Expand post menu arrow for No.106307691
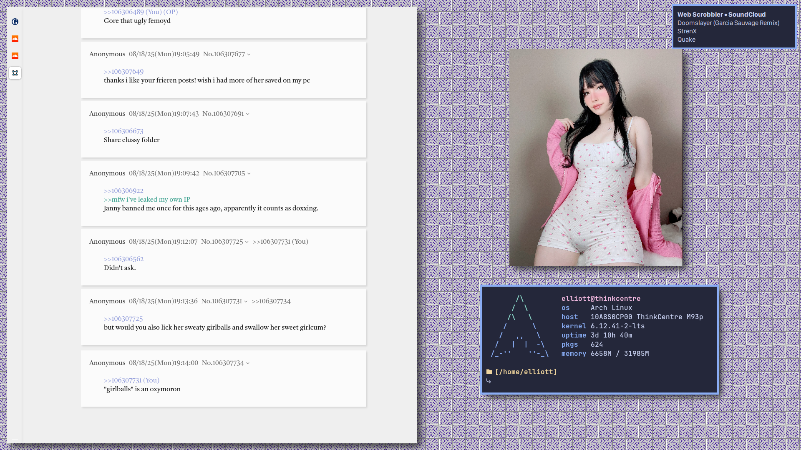 coord(248,114)
